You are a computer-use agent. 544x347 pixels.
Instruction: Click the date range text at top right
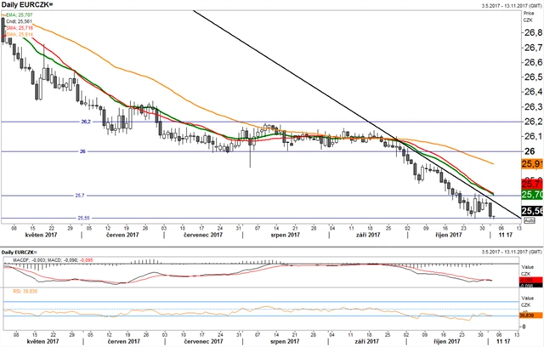(499, 5)
